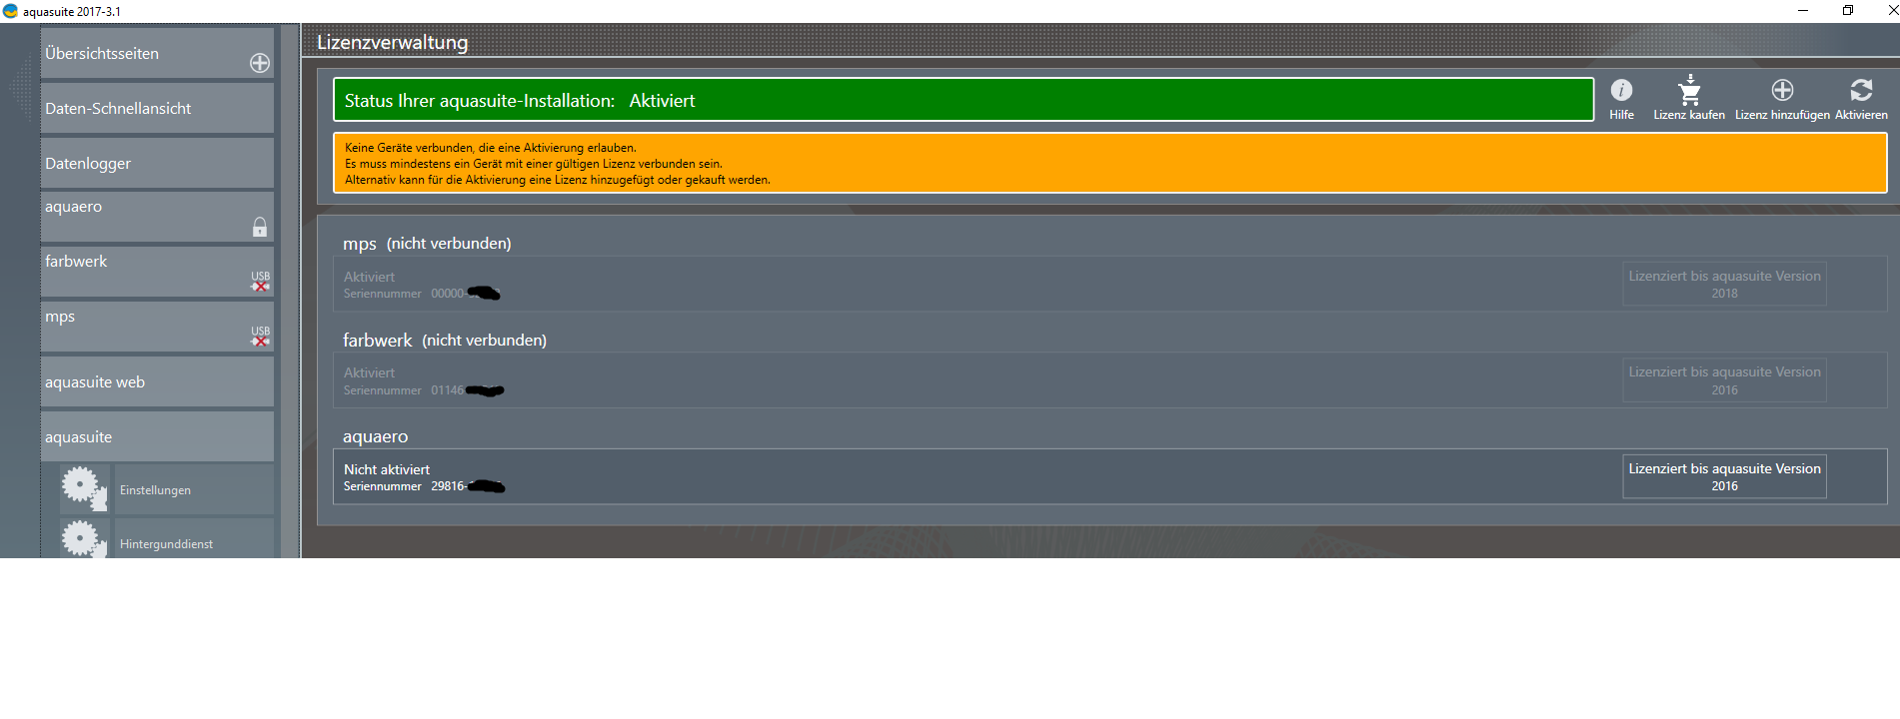The width and height of the screenshot is (1900, 719).
Task: Select the aquaero Nicht aktiviert license row
Action: tap(1109, 477)
